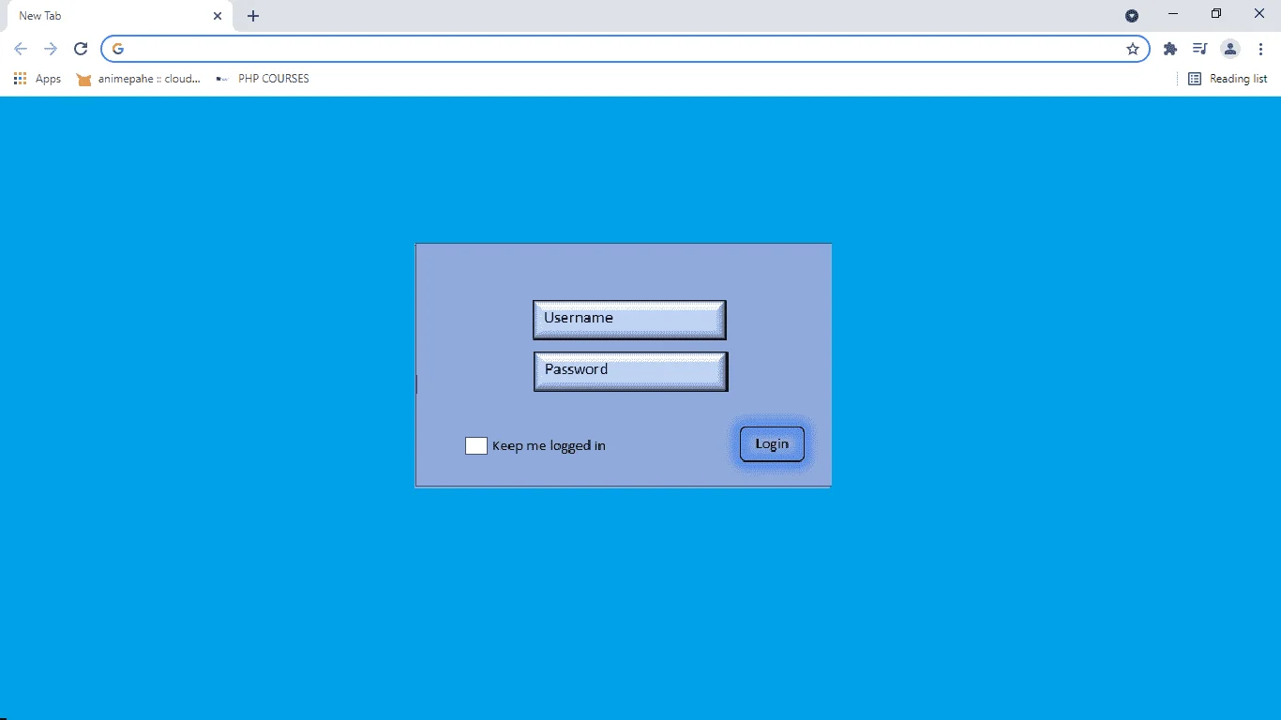
Task: Click the browser forward arrow
Action: [x=51, y=49]
